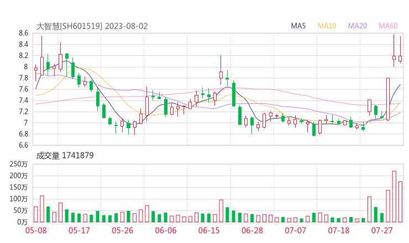Image resolution: width=409 pixels, height=243 pixels.
Task: Click the 8.6 price axis label
Action: [x=23, y=33]
